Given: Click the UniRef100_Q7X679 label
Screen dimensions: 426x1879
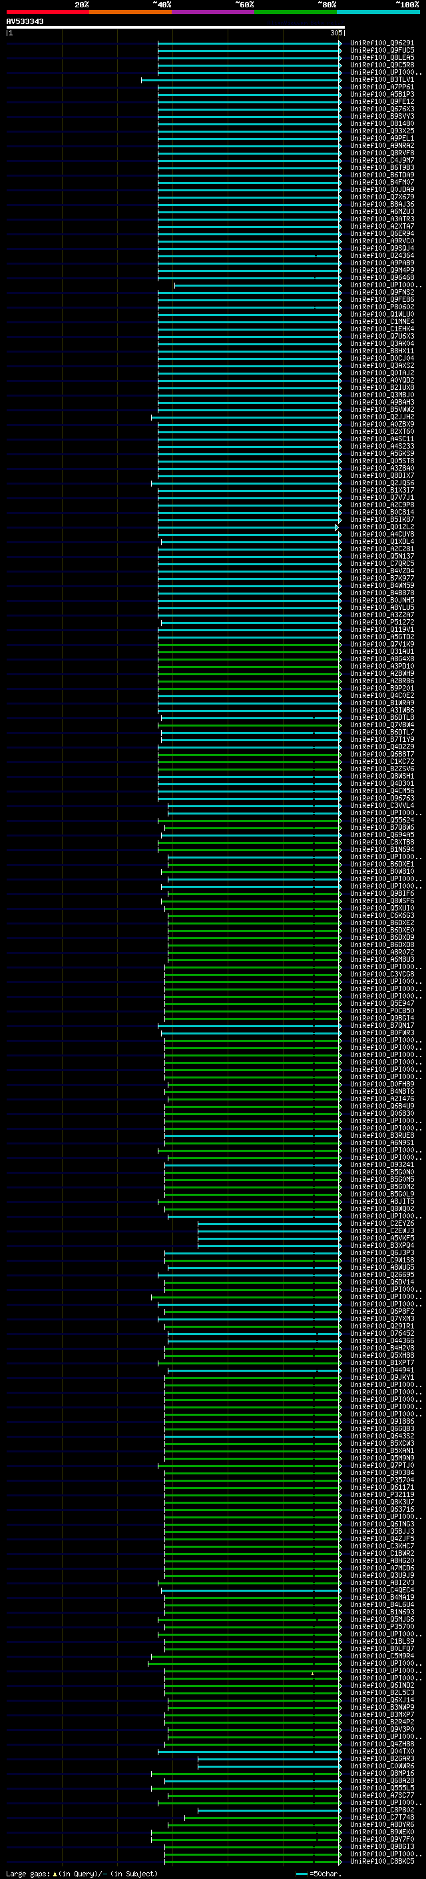Looking at the screenshot, I should pyautogui.click(x=381, y=197).
